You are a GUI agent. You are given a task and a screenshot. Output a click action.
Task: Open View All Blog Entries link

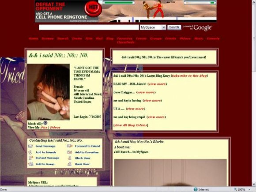(x=131, y=125)
